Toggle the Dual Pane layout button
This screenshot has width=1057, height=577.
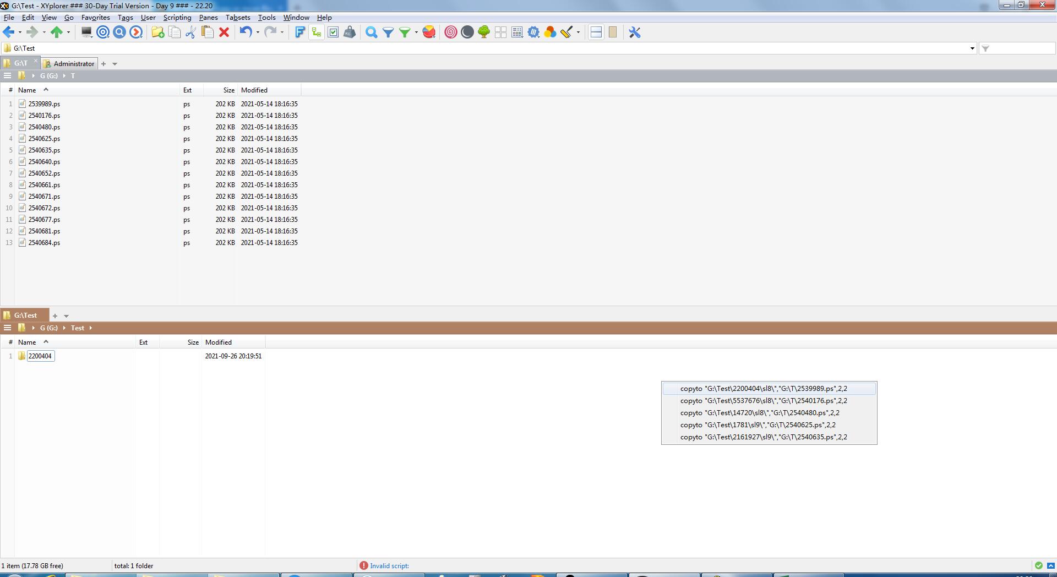point(596,32)
